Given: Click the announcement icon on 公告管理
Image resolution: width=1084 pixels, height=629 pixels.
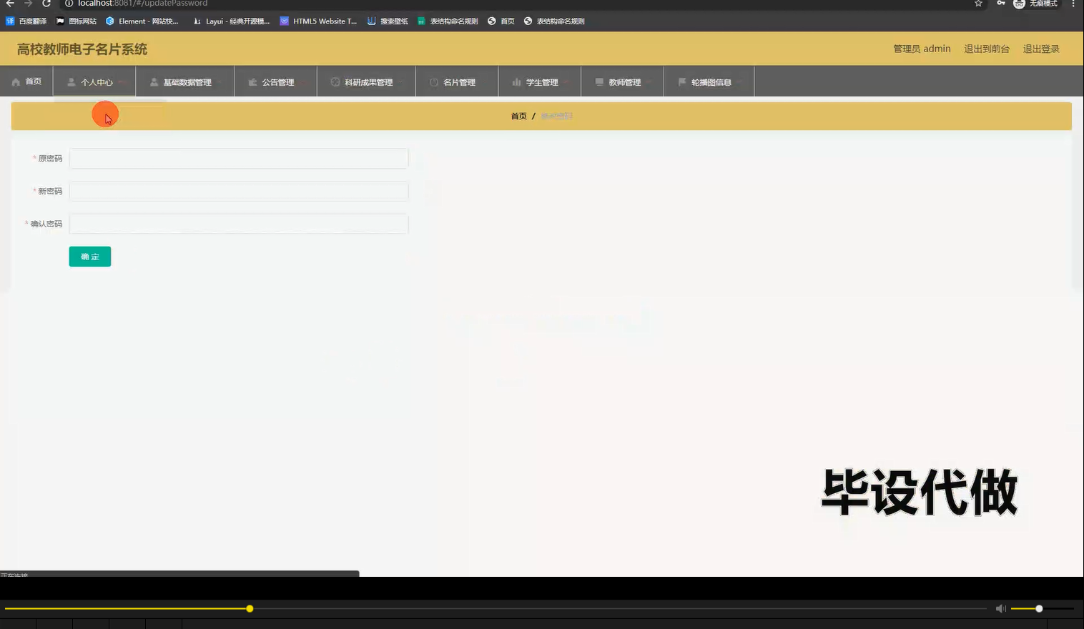Looking at the screenshot, I should click(x=252, y=81).
